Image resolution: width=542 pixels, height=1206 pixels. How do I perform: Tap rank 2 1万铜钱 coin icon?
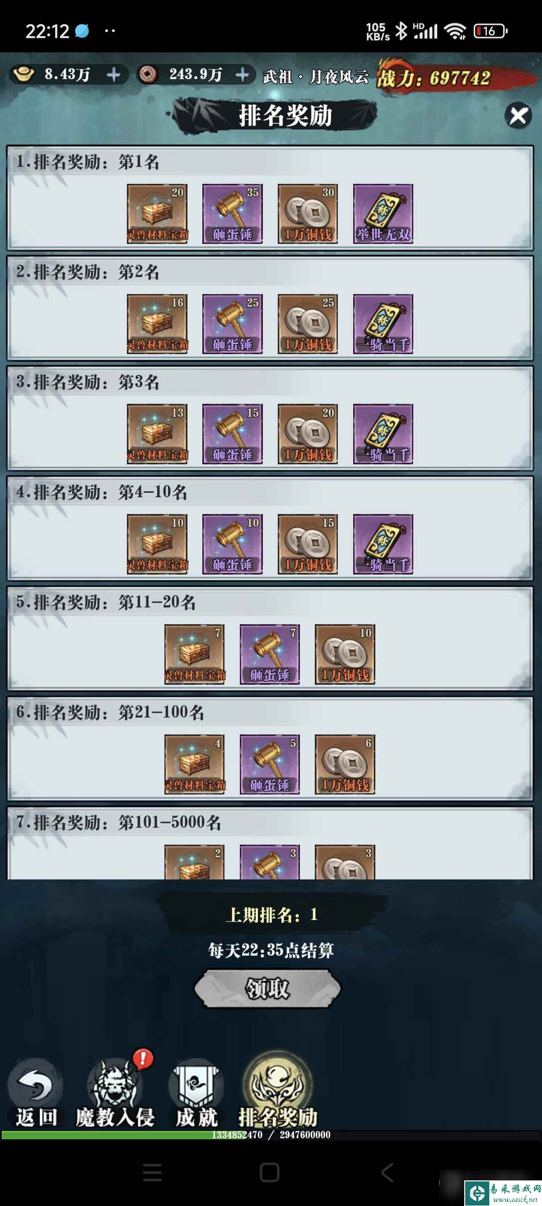[x=308, y=324]
